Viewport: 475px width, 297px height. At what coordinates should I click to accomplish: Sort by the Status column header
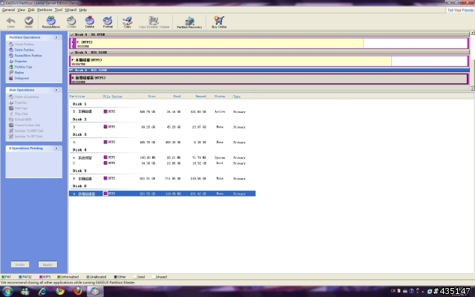220,97
